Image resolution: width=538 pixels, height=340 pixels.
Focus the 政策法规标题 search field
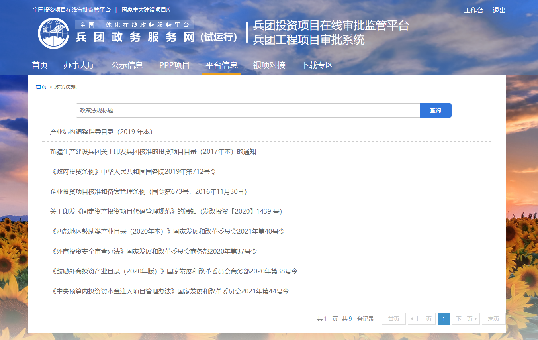click(247, 110)
